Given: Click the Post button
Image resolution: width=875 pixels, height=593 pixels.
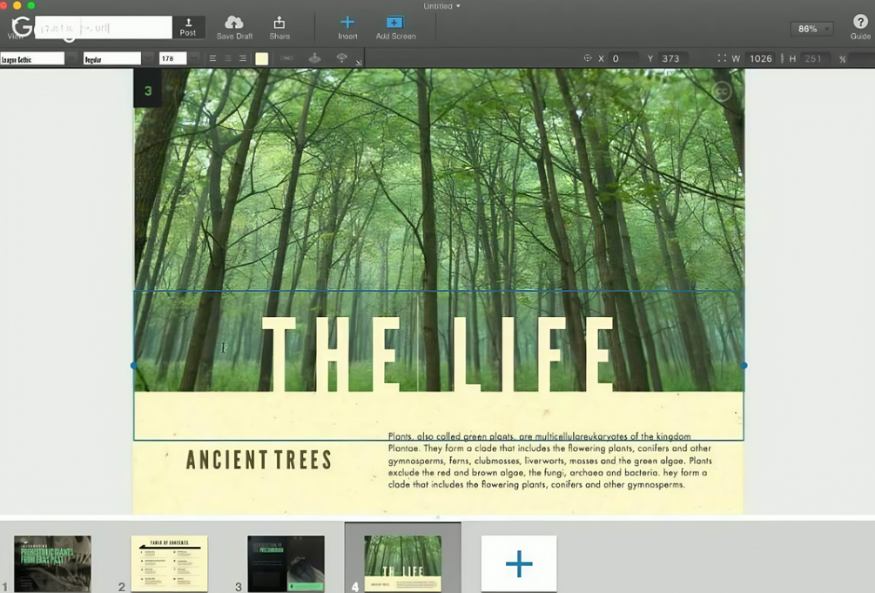Looking at the screenshot, I should (x=188, y=27).
